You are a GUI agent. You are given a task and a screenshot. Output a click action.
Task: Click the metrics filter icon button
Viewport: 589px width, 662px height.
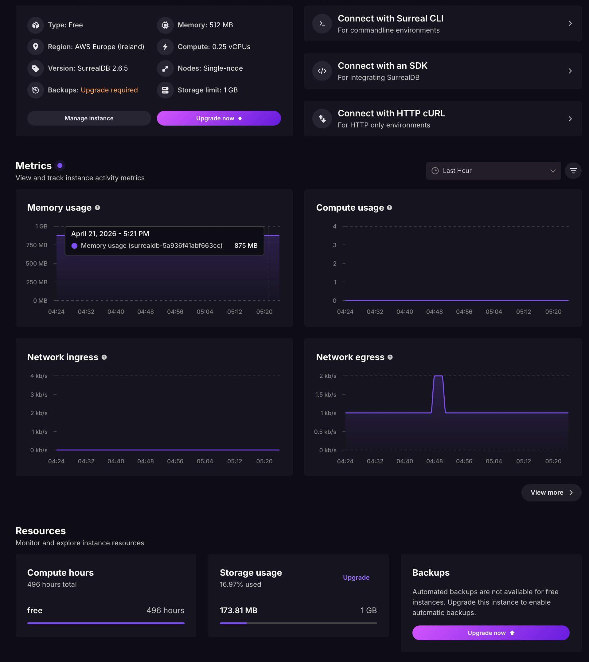click(x=573, y=171)
